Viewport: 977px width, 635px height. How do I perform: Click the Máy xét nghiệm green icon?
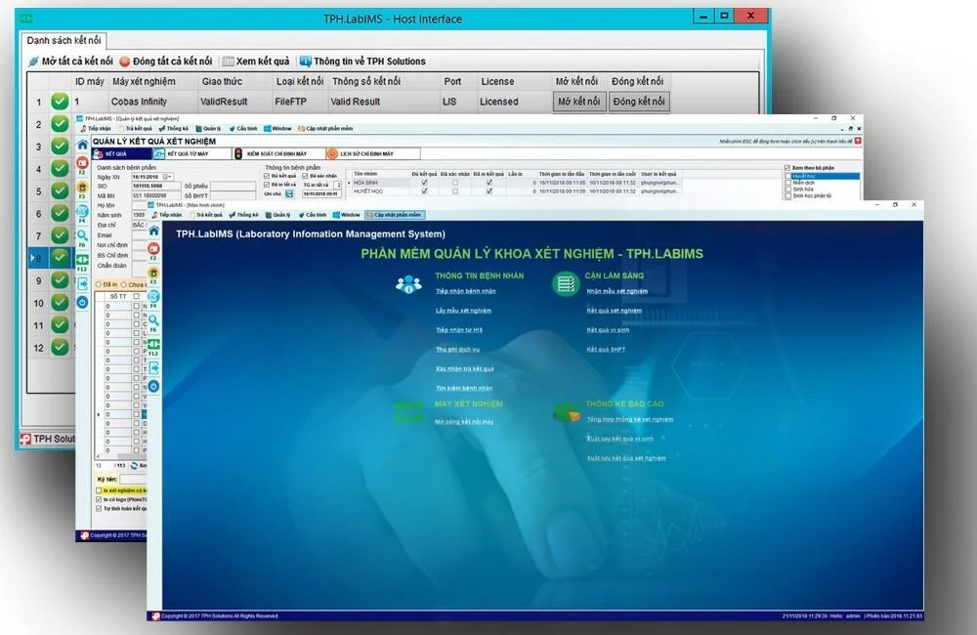(x=408, y=412)
